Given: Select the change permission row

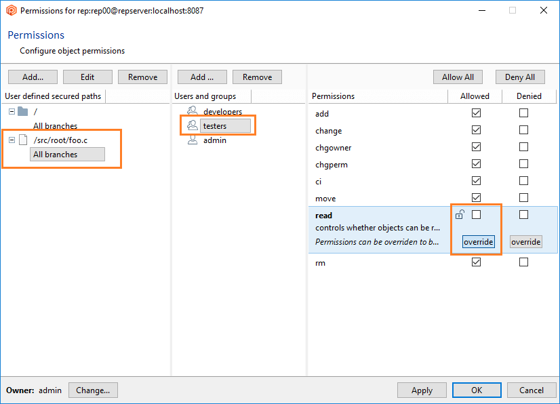Looking at the screenshot, I should click(433, 130).
